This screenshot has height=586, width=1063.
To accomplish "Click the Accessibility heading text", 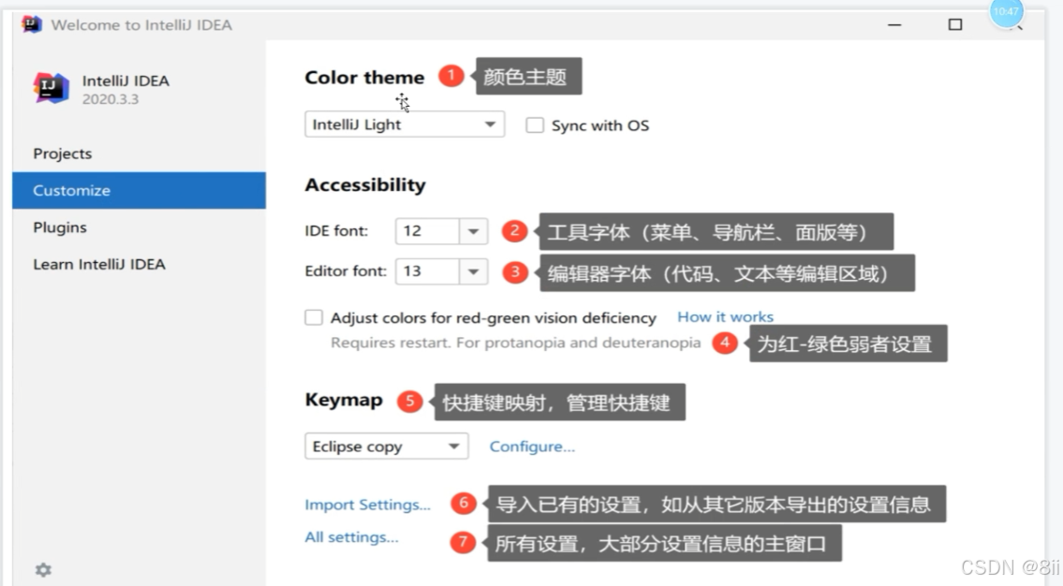I will pyautogui.click(x=364, y=185).
